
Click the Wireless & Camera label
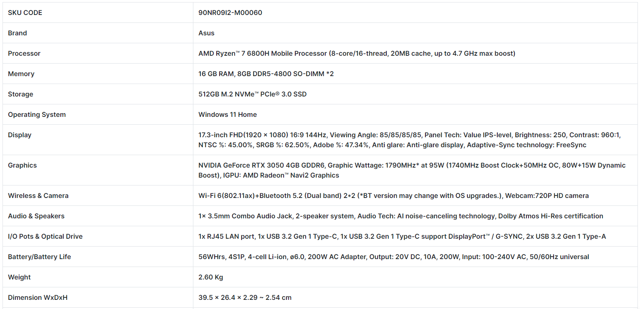pyautogui.click(x=38, y=195)
